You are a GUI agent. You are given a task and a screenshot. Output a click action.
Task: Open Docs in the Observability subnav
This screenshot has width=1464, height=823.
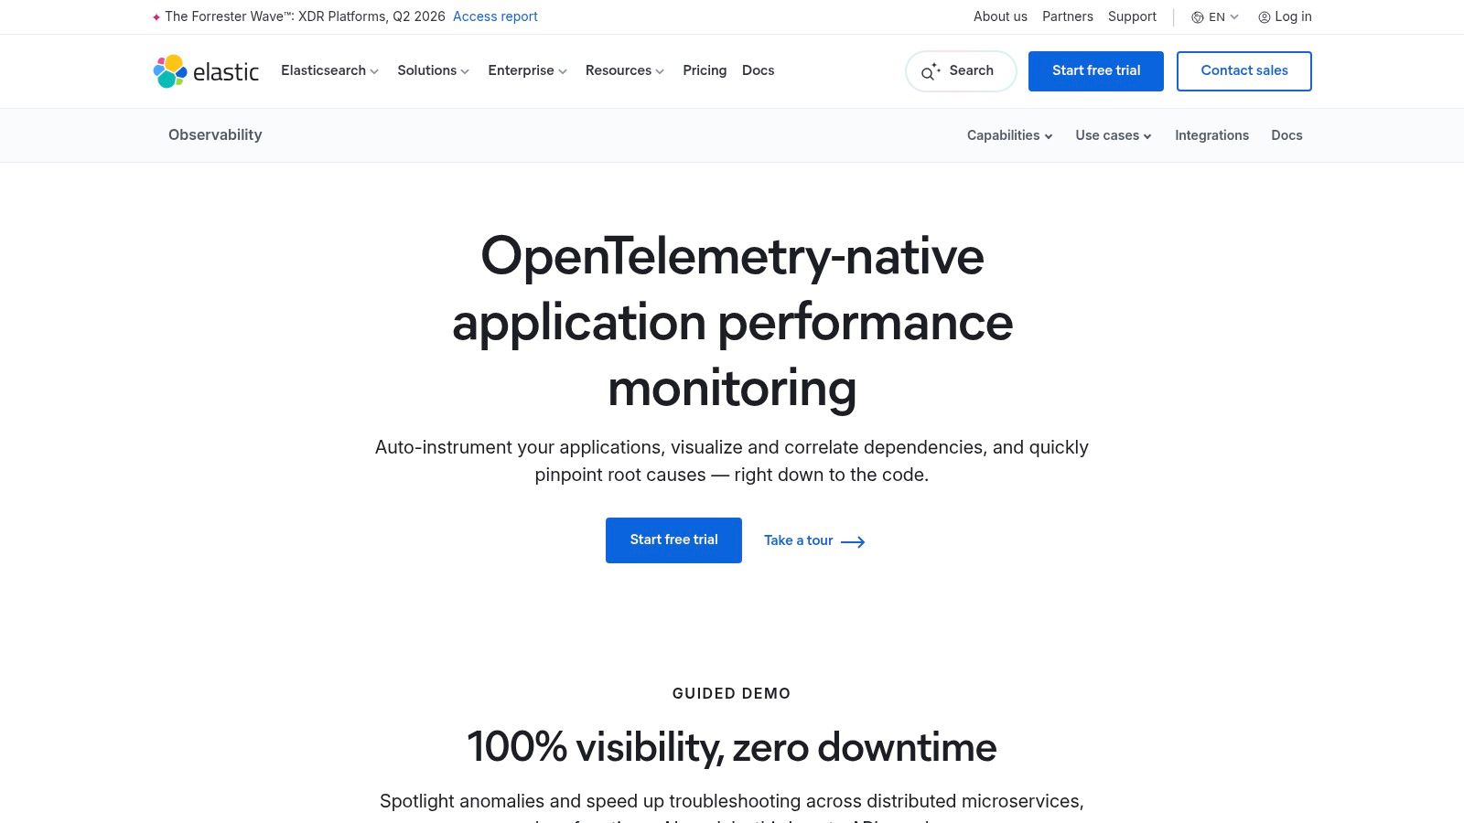[1286, 135]
